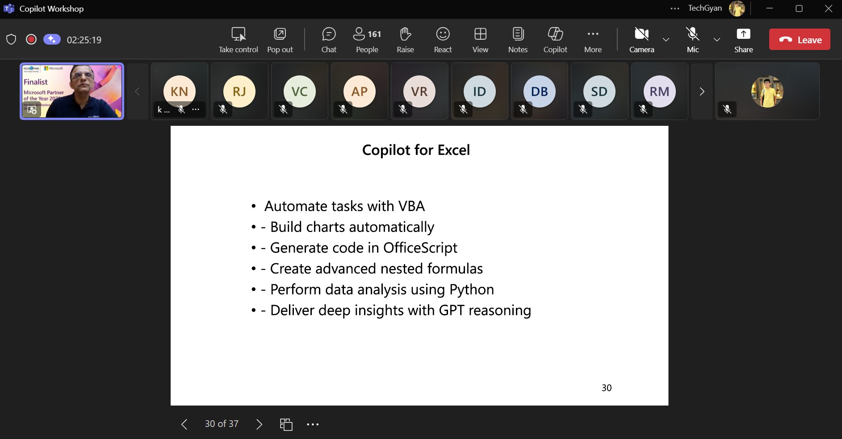Launch Copilot in the meeting
This screenshot has height=439, width=842.
tap(555, 40)
